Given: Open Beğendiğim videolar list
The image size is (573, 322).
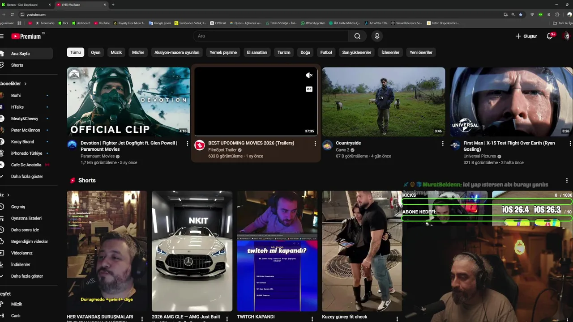Looking at the screenshot, I should tap(26, 241).
